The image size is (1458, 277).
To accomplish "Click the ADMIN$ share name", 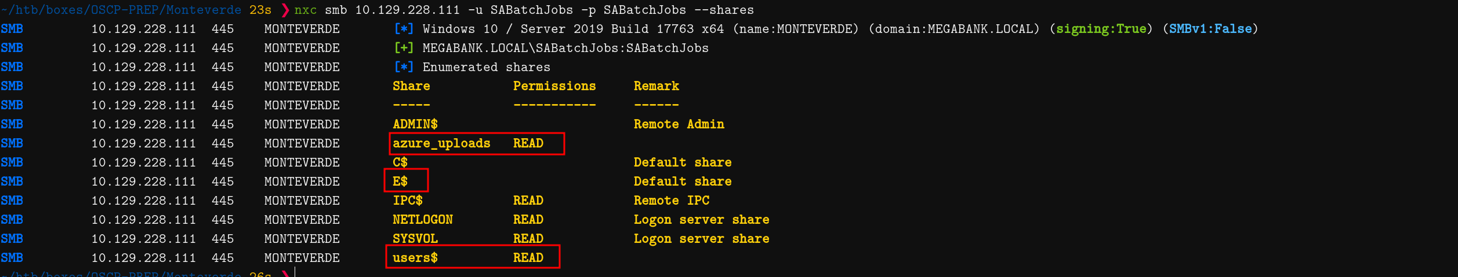I will click(415, 124).
